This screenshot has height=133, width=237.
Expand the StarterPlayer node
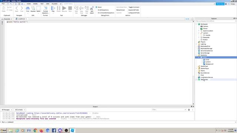point(196,68)
